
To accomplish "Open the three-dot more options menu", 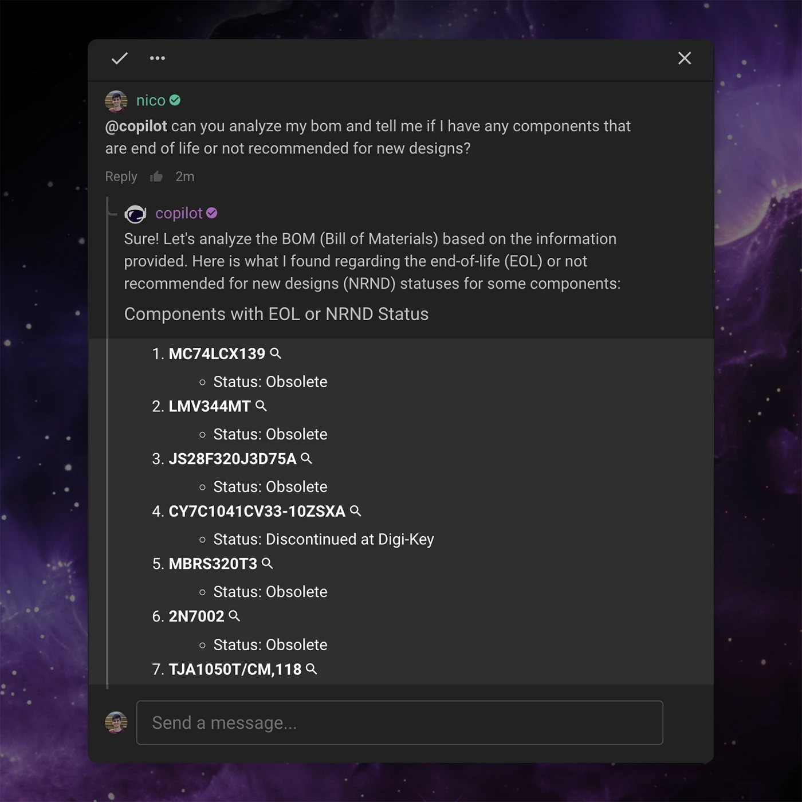I will coord(158,58).
